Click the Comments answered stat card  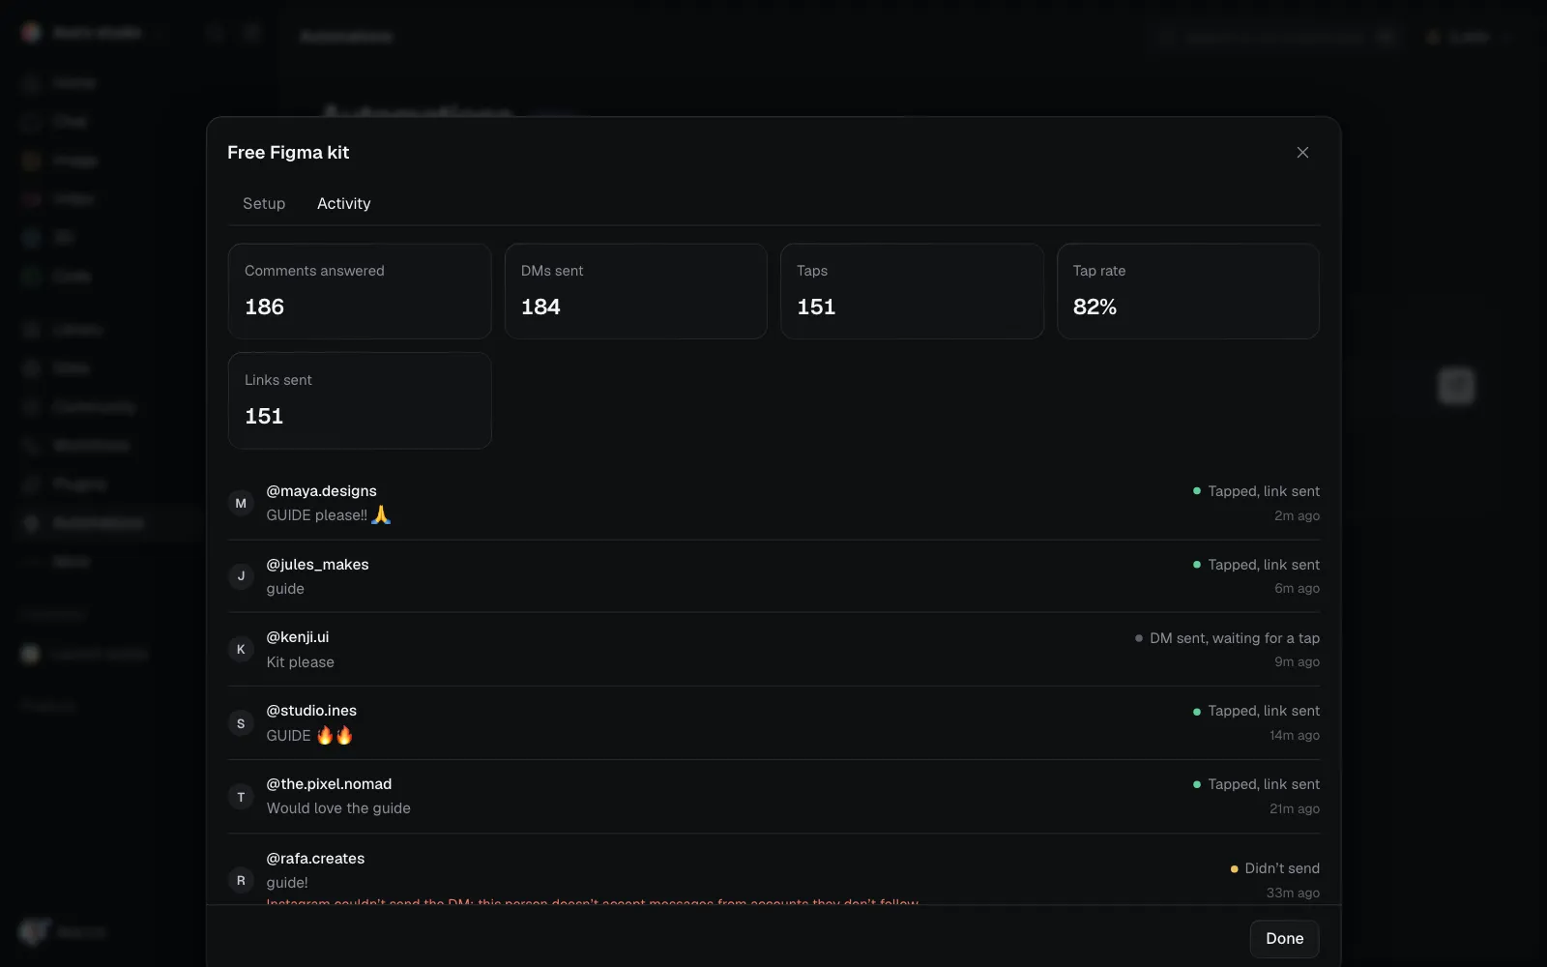tap(360, 291)
